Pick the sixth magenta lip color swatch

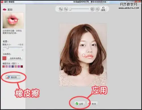(x=19, y=66)
